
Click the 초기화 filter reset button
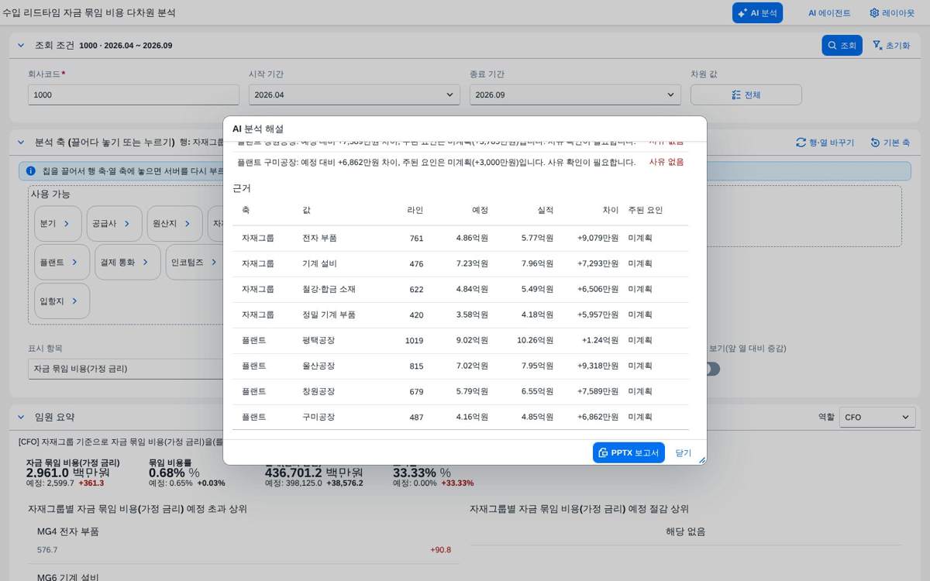click(x=891, y=45)
